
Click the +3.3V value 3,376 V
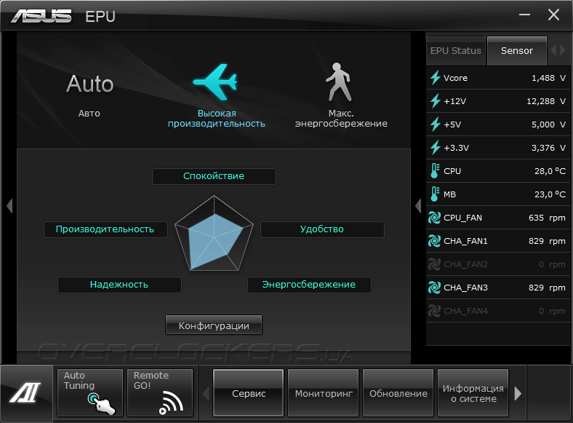pyautogui.click(x=548, y=148)
